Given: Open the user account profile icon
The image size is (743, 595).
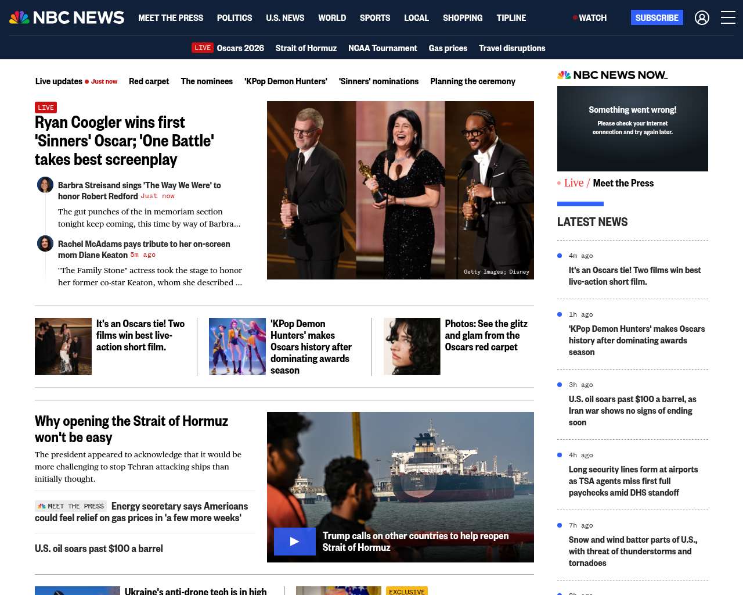Looking at the screenshot, I should (x=702, y=18).
